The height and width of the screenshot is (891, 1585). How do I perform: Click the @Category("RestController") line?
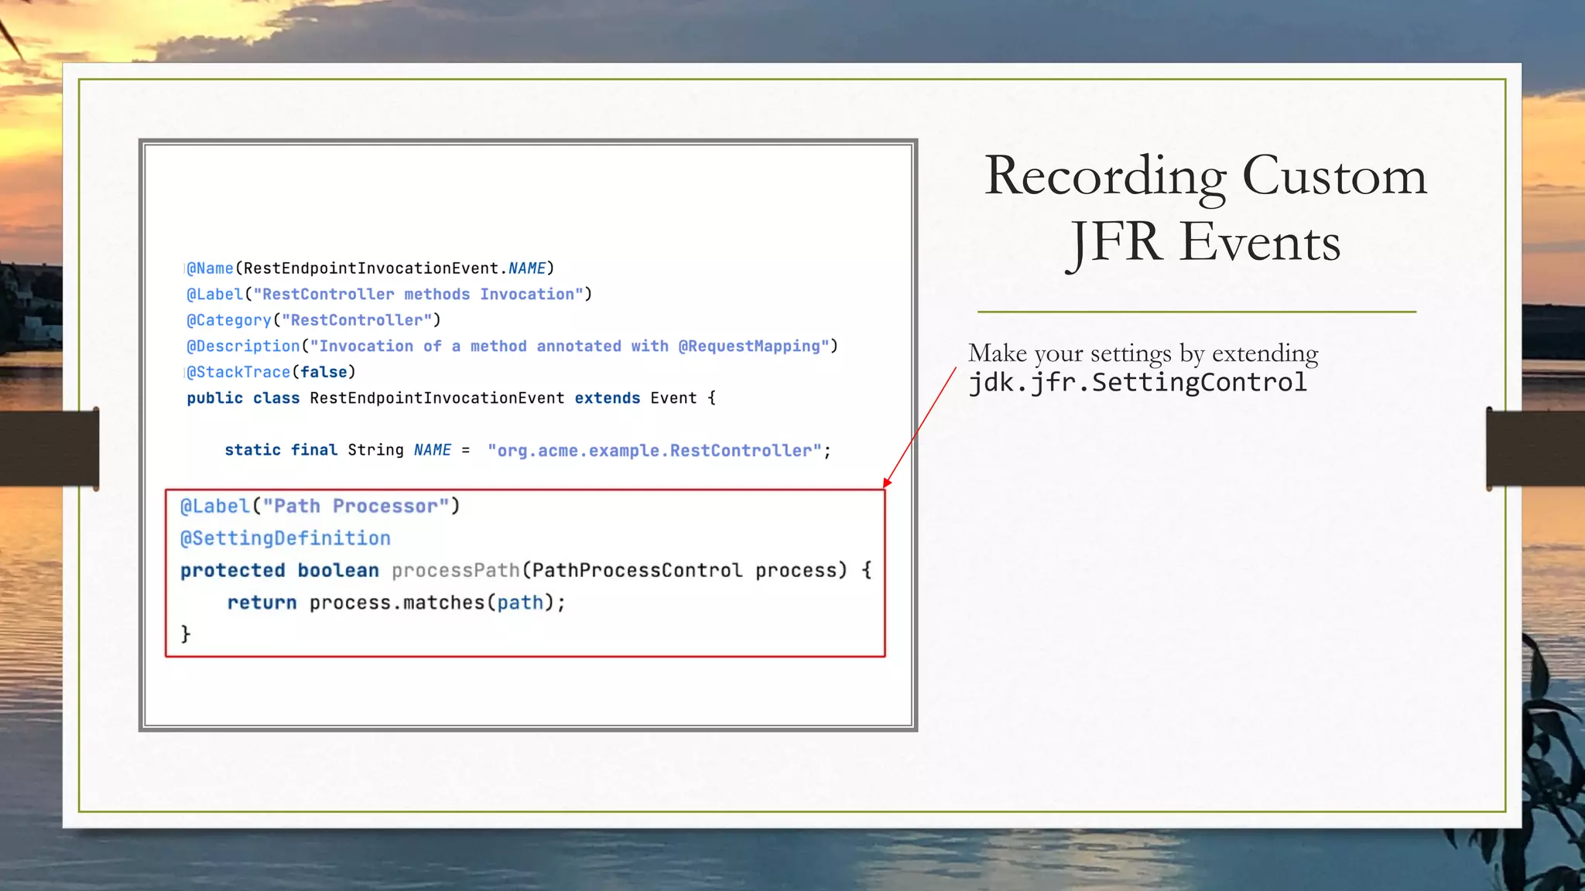pyautogui.click(x=313, y=320)
